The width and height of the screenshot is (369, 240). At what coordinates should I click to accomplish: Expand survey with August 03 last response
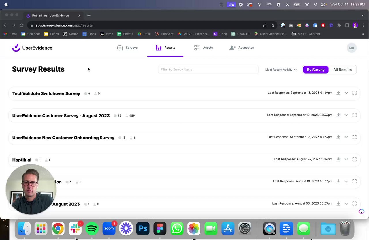coord(347,203)
